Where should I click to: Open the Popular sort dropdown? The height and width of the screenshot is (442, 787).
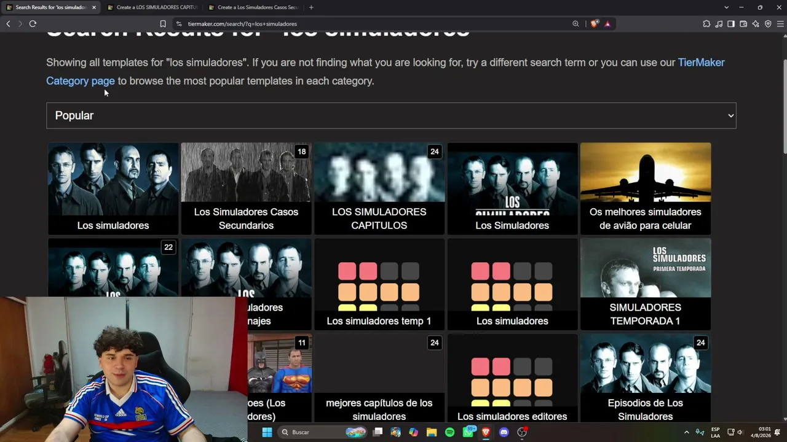(x=391, y=115)
